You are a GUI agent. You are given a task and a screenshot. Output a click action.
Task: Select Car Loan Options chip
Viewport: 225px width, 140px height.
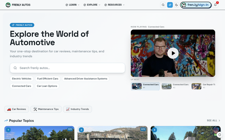(47, 86)
